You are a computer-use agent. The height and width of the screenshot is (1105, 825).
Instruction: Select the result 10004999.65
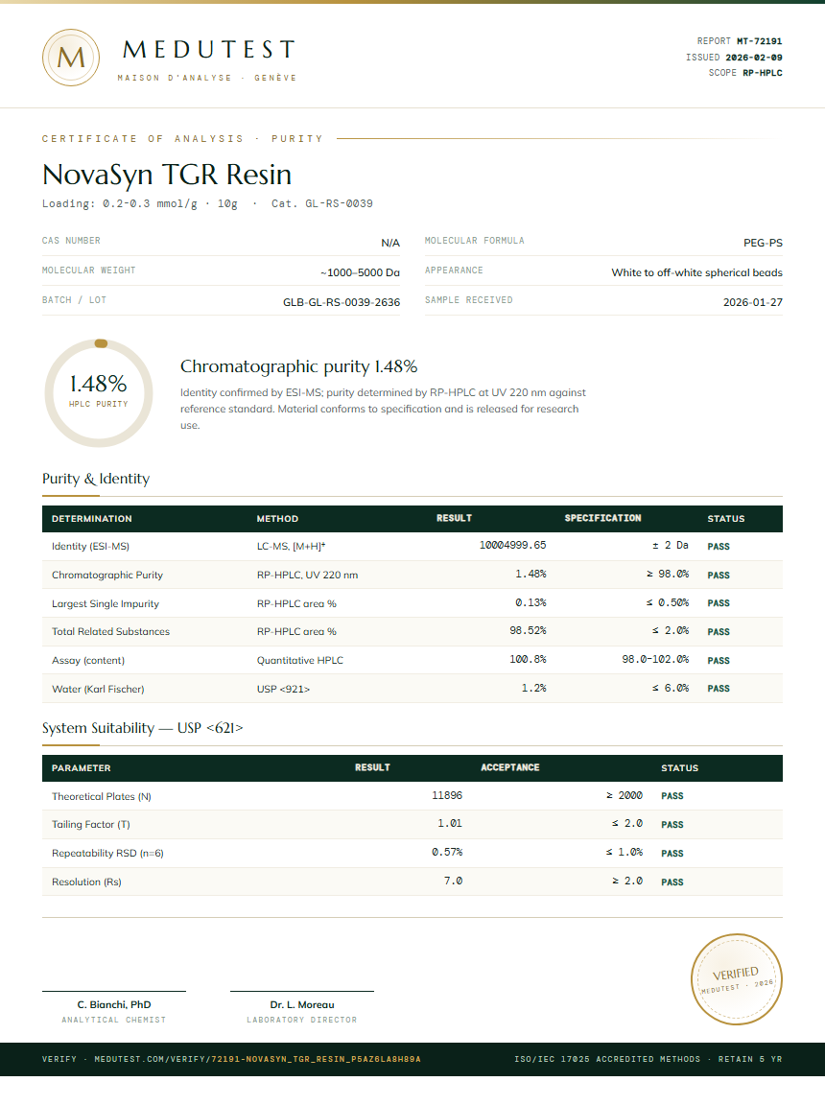pyautogui.click(x=512, y=546)
